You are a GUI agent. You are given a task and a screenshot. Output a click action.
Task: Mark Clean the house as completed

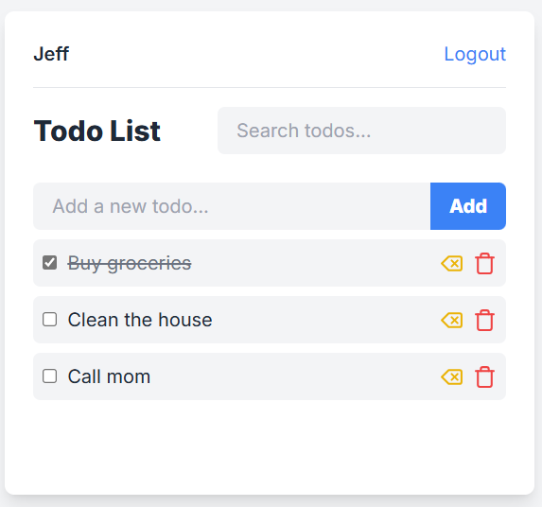(x=50, y=320)
